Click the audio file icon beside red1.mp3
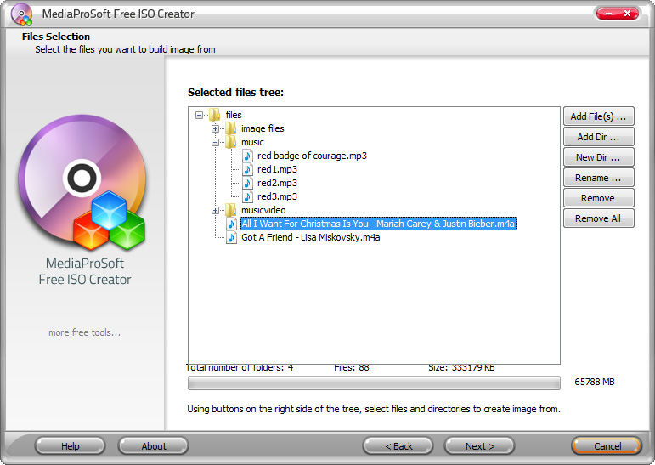655x465 pixels. click(247, 169)
